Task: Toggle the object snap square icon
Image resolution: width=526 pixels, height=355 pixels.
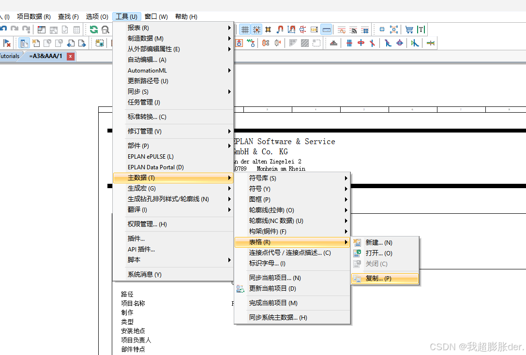Action: (268, 30)
